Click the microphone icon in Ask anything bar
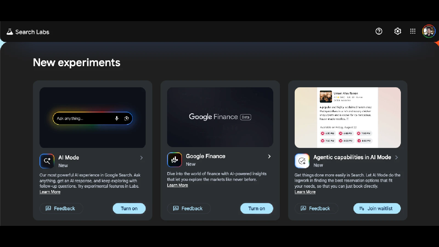 (x=117, y=118)
